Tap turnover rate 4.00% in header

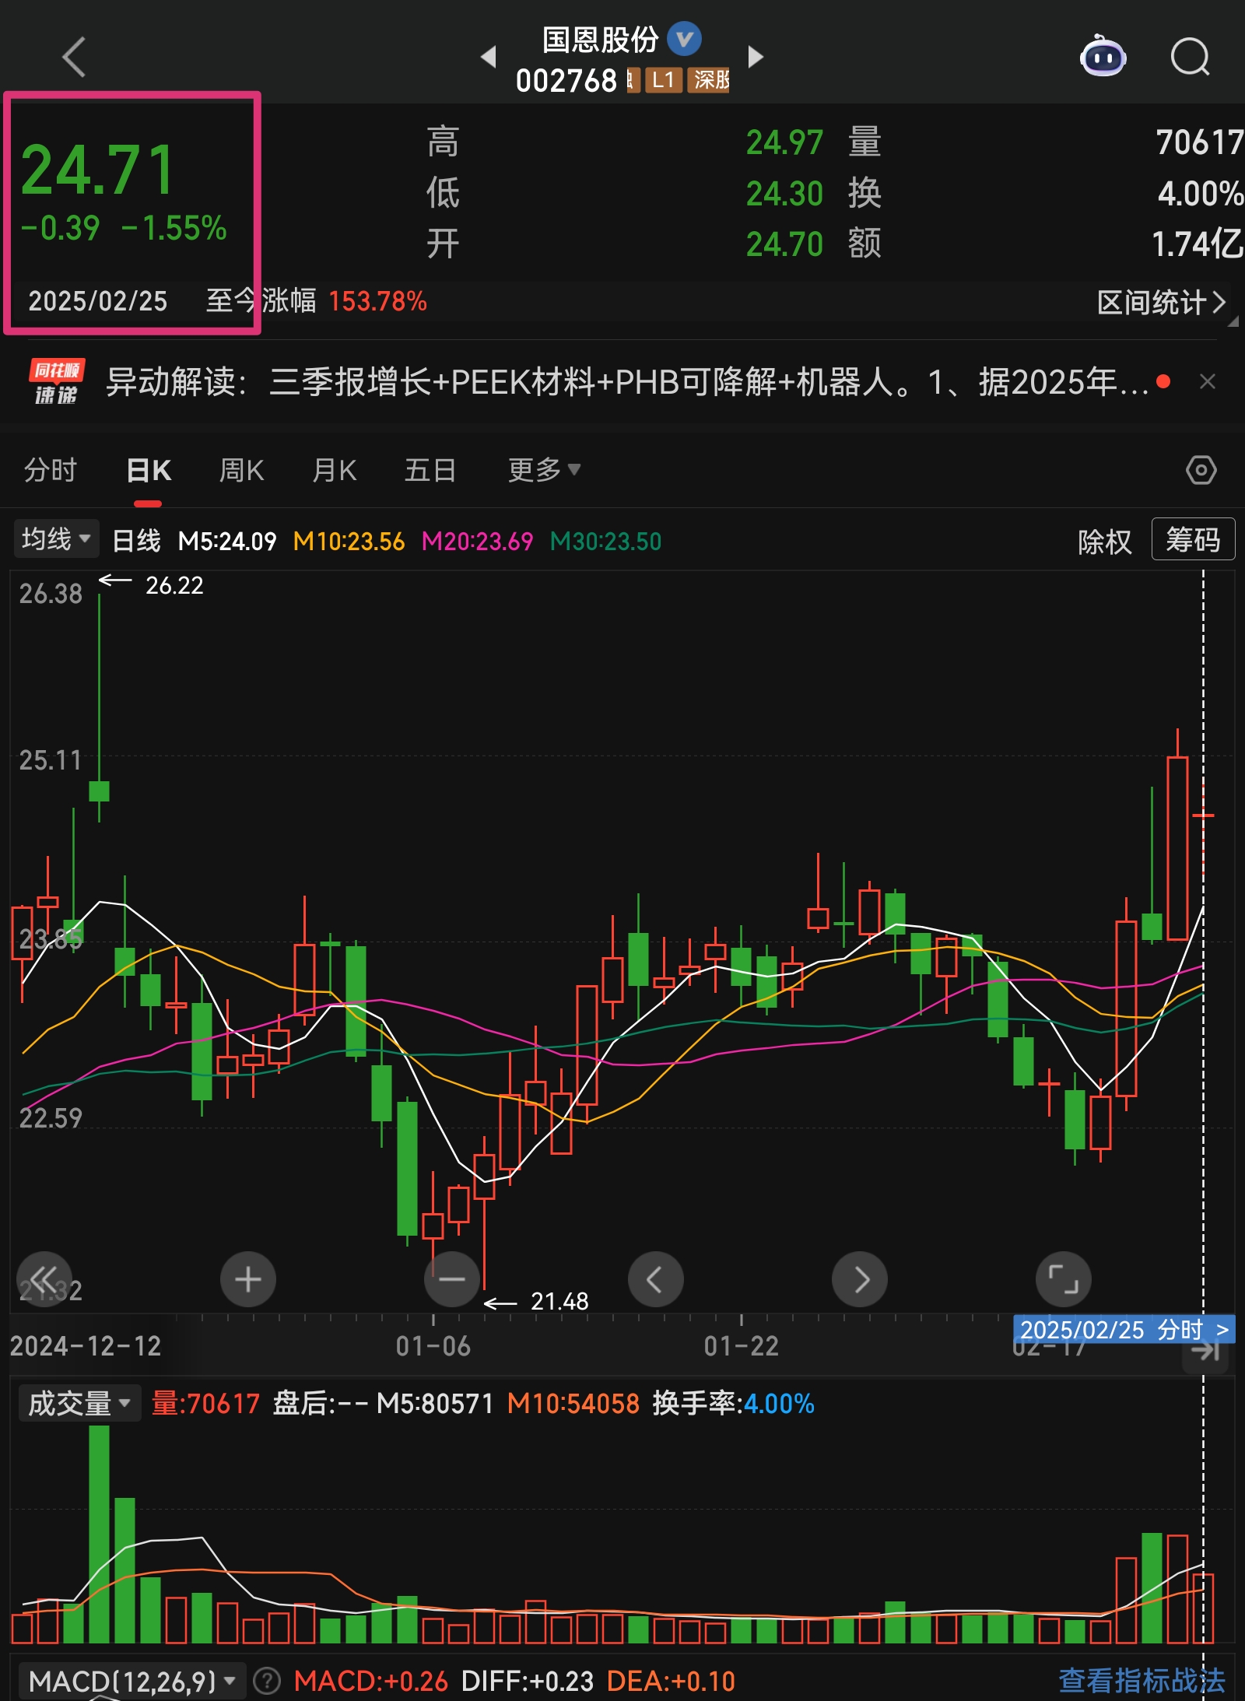pyautogui.click(x=1201, y=193)
